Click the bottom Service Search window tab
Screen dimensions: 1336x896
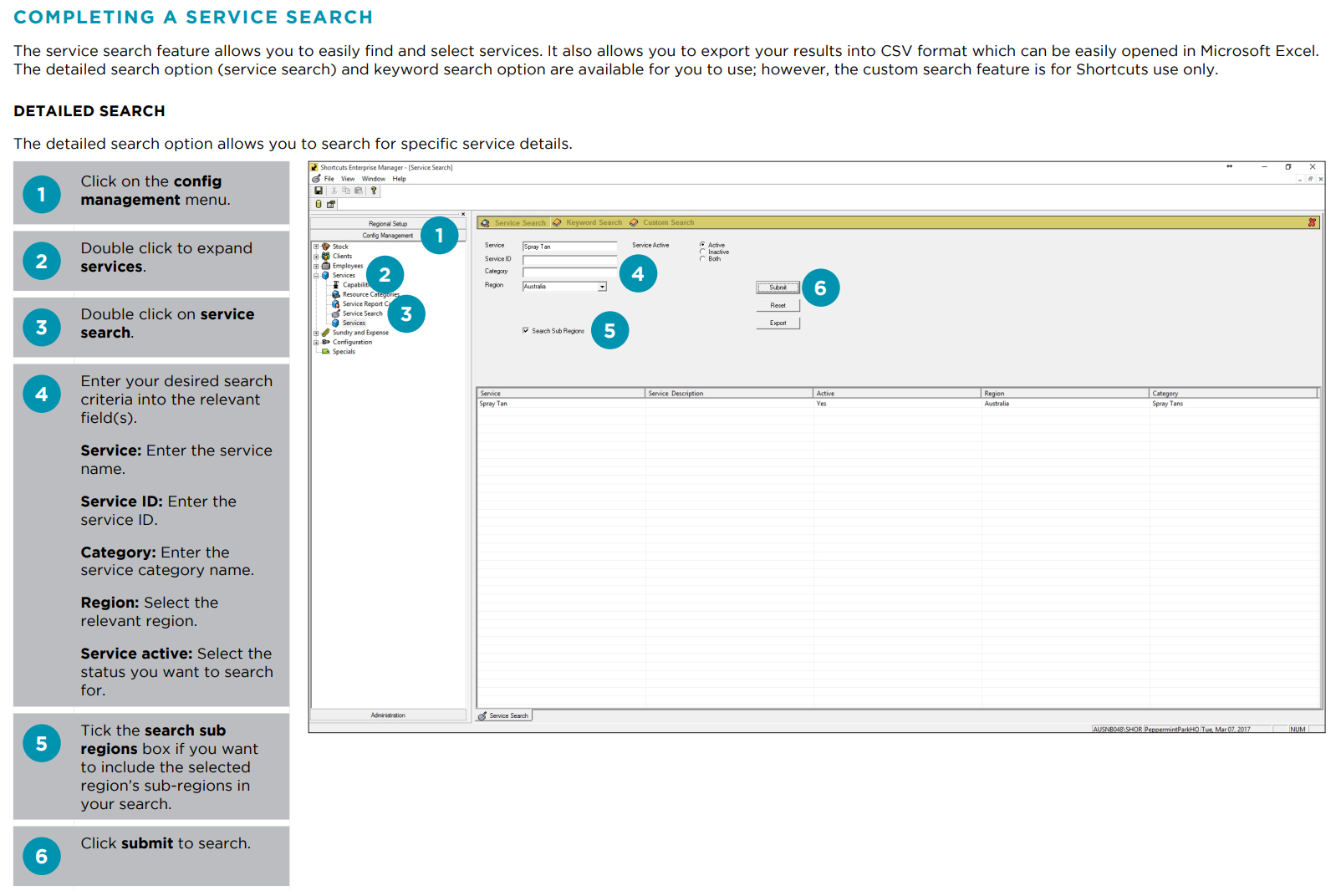504,716
